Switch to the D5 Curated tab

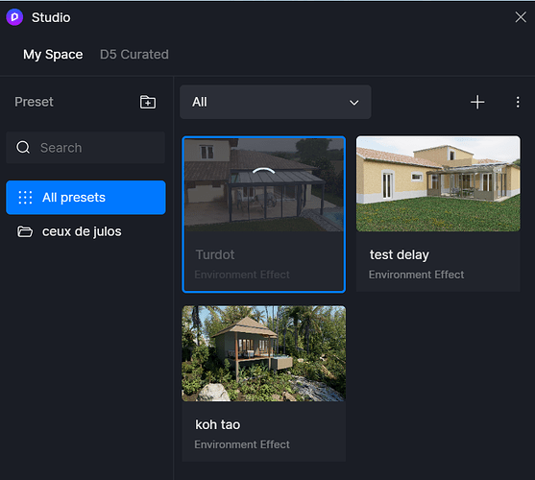click(x=134, y=55)
